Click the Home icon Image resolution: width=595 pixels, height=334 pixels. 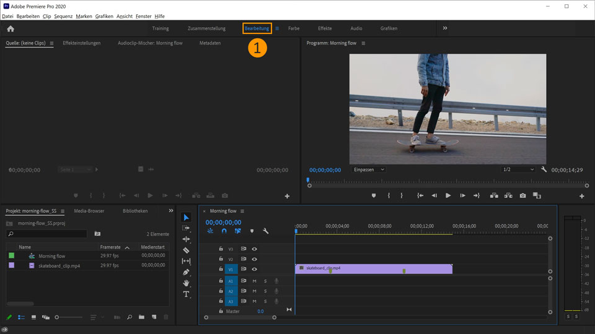(11, 28)
